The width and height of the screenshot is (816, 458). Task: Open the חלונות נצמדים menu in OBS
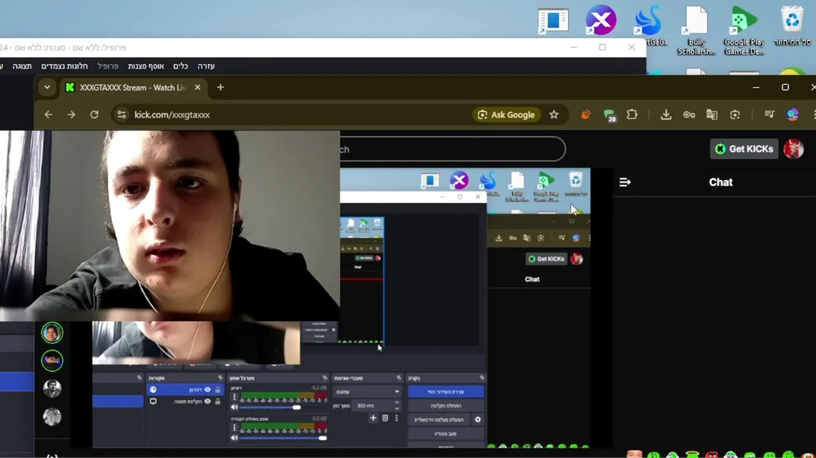(64, 66)
